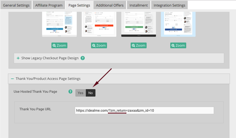Select the first checkout template thumbnail with blue button
236x138 pixels.
pyautogui.click(x=59, y=23)
